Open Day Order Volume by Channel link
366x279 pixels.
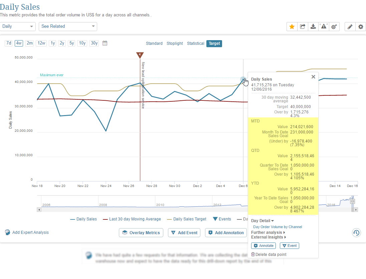[278, 227]
